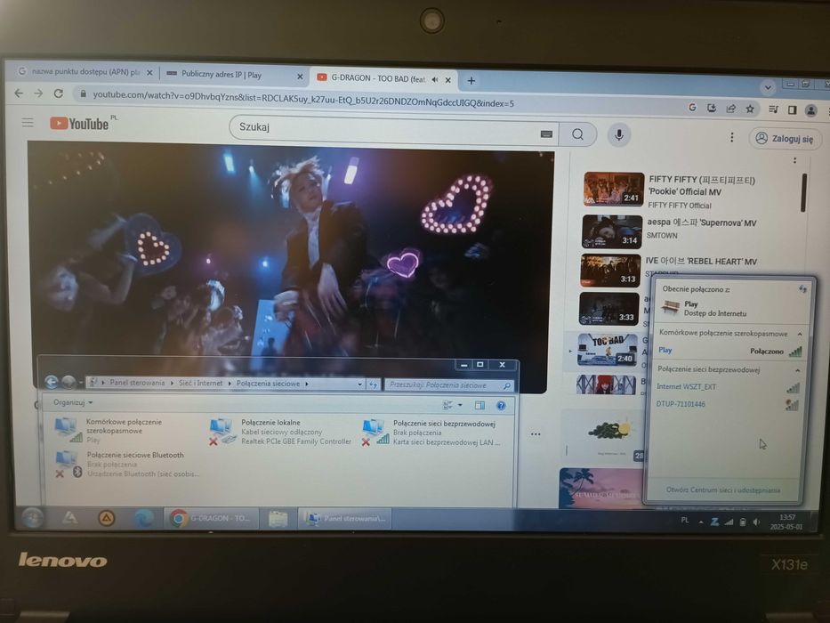
Task: Open the blue help question icon
Action: point(501,407)
